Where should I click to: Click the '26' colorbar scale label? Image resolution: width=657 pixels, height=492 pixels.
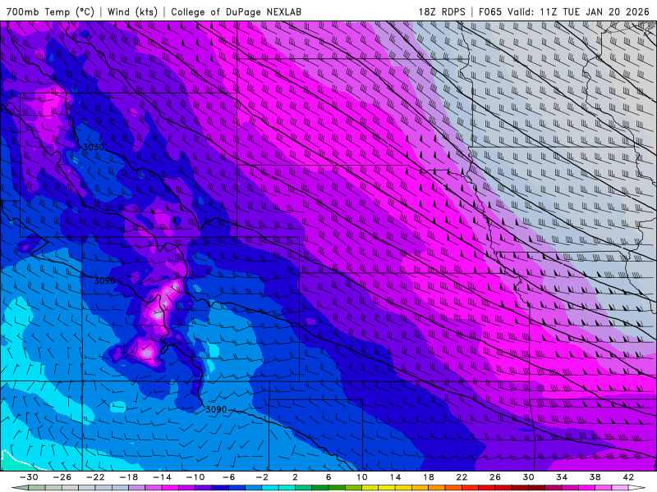(x=495, y=477)
